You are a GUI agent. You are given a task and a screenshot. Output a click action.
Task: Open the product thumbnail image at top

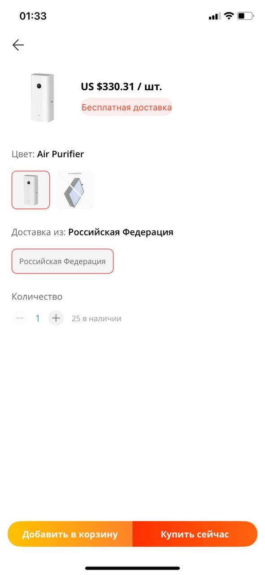click(x=43, y=97)
